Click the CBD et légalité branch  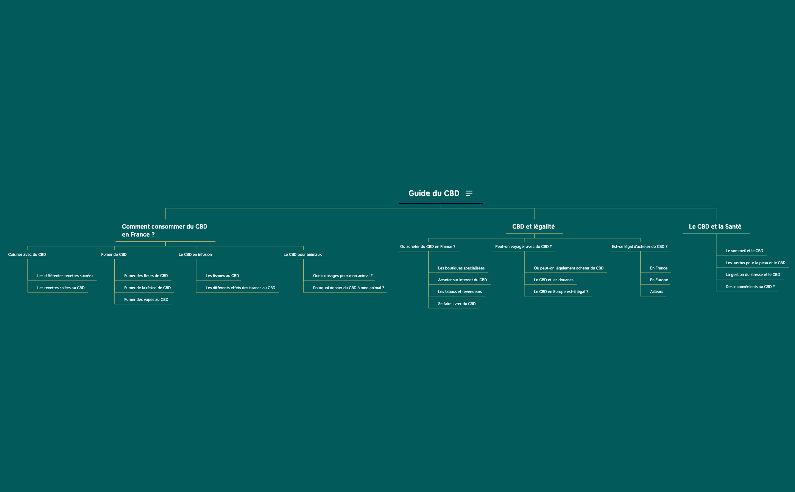(x=533, y=226)
